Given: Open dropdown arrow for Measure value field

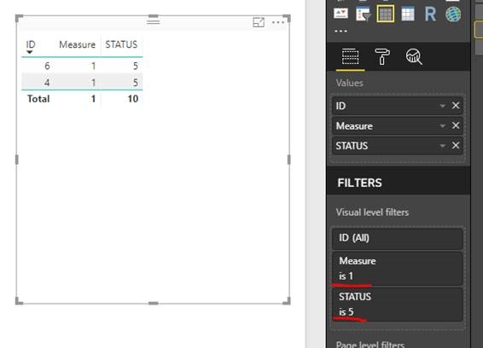Looking at the screenshot, I should point(442,125).
